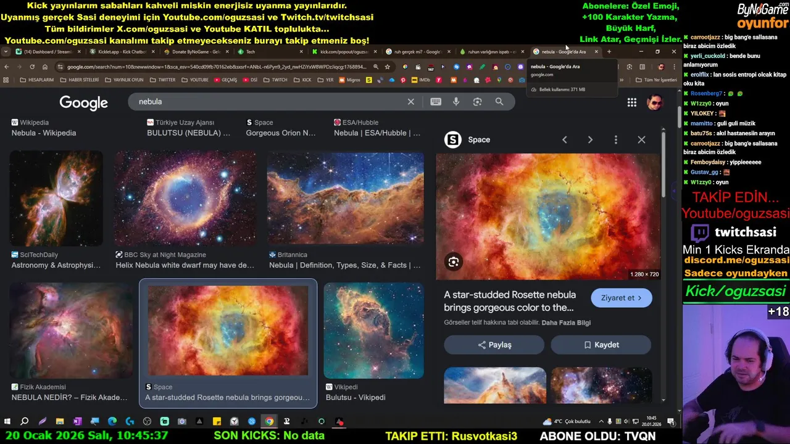Switch to ruh gerçek mi? Google tab
The width and height of the screenshot is (790, 444).
point(417,52)
